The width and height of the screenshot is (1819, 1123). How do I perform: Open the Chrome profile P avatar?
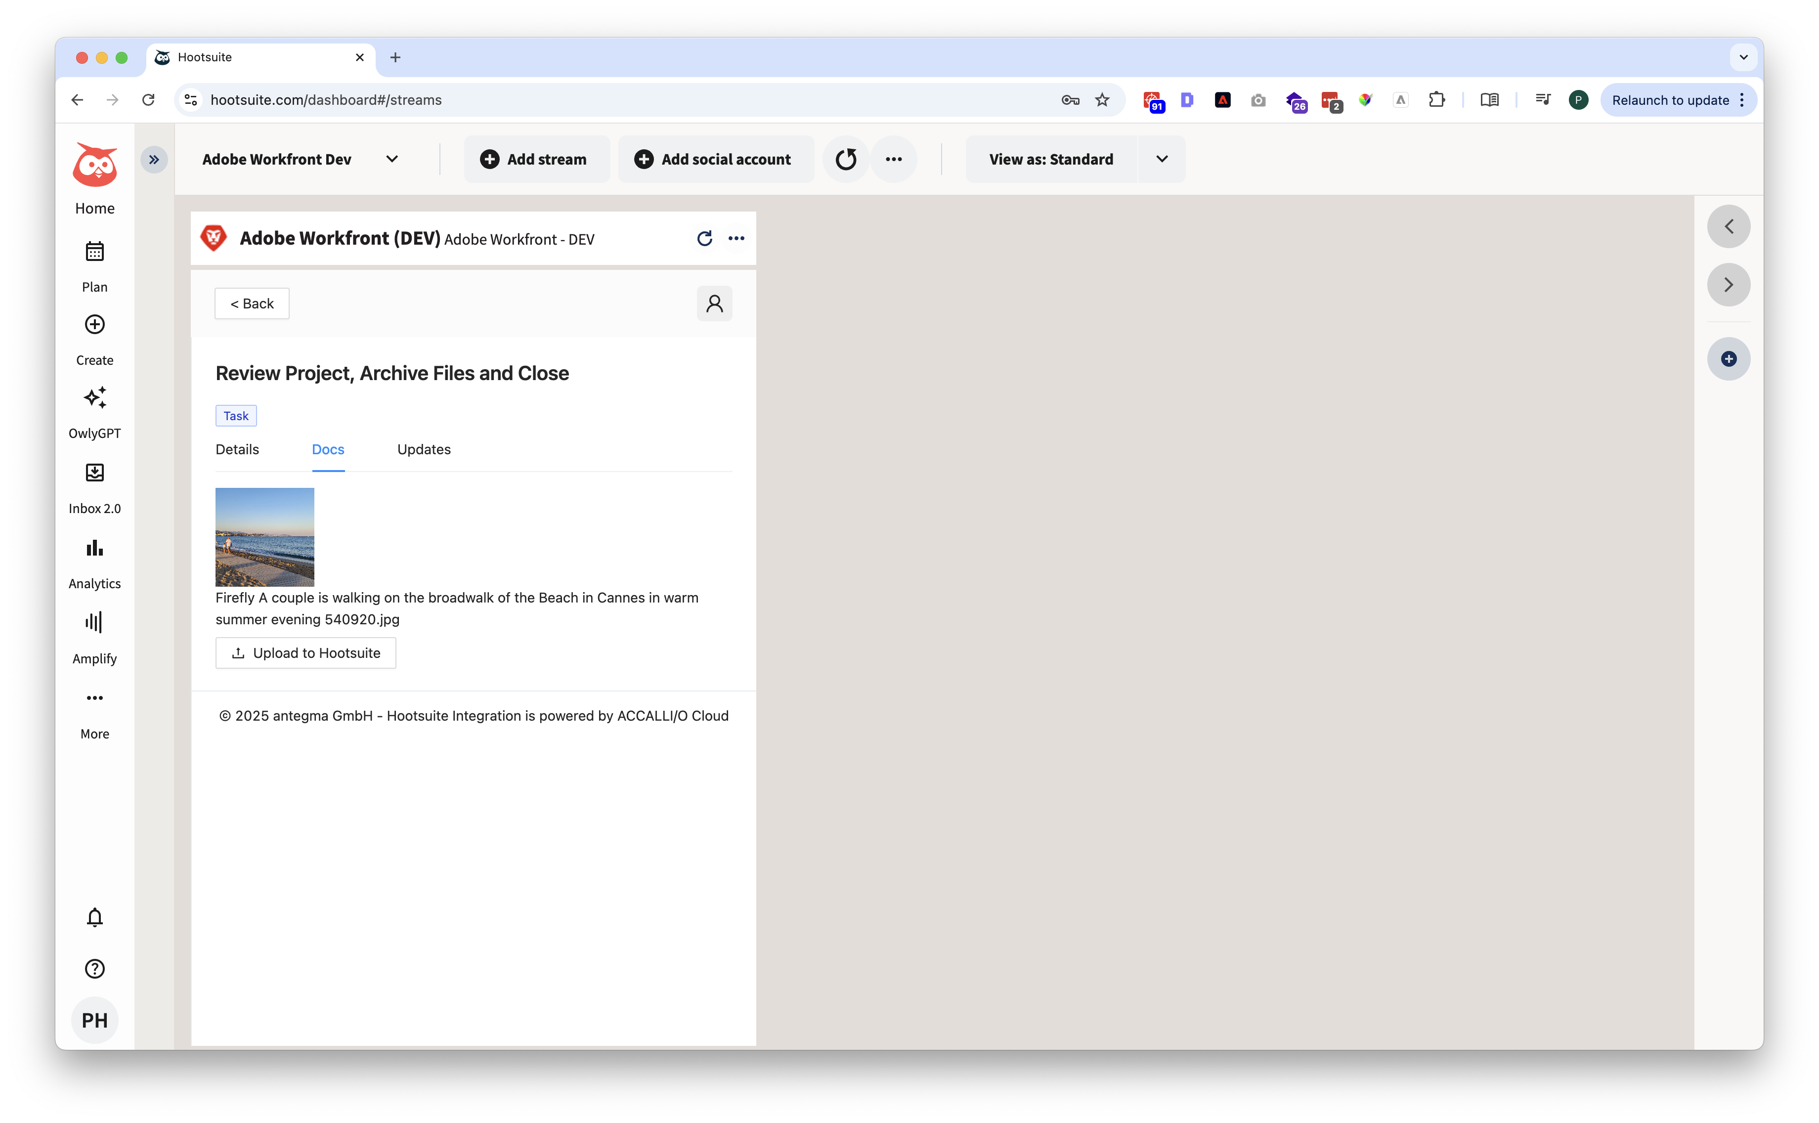point(1578,100)
